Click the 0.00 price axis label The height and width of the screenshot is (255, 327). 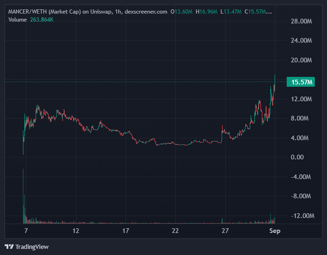coord(297,157)
